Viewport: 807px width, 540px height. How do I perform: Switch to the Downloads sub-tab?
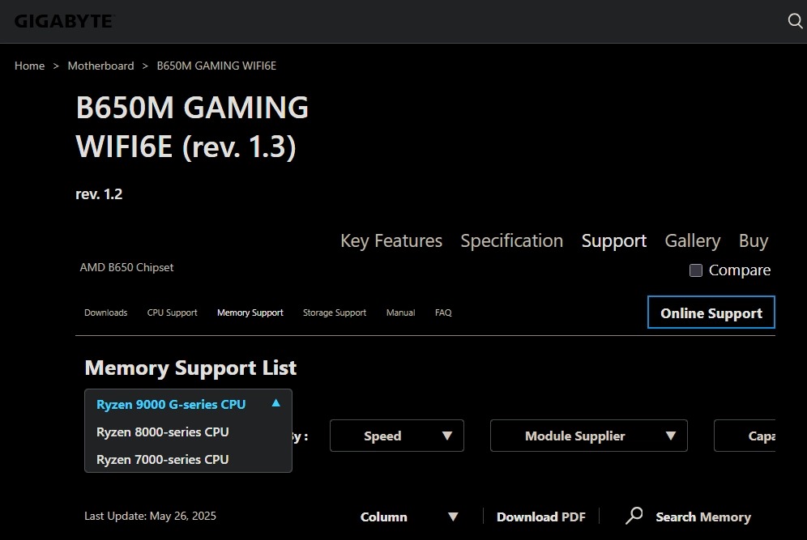105,313
